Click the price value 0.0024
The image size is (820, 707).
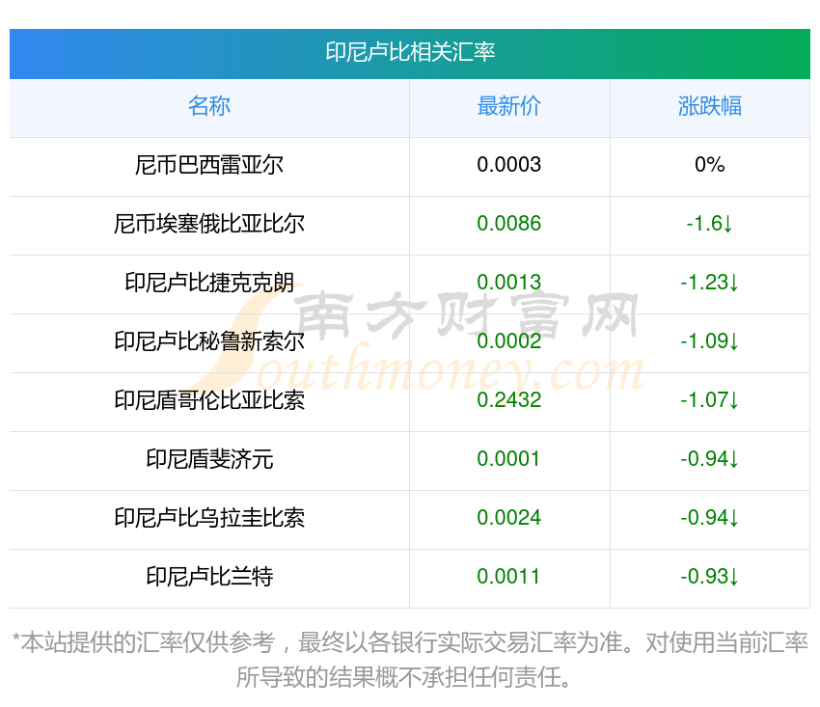508,518
